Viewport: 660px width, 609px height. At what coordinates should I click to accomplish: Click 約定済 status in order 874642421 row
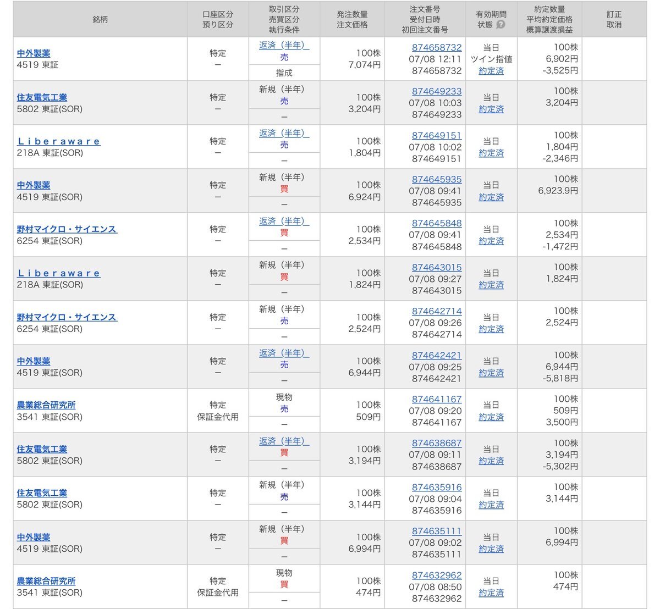[491, 373]
